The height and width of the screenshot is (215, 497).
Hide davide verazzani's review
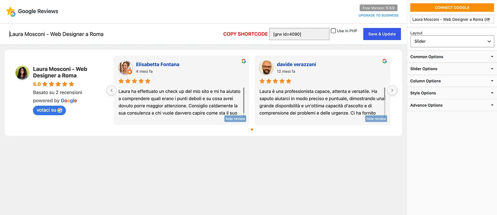(x=376, y=119)
